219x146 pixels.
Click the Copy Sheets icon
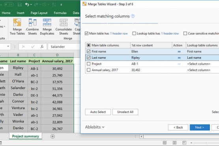[x=77, y=27]
